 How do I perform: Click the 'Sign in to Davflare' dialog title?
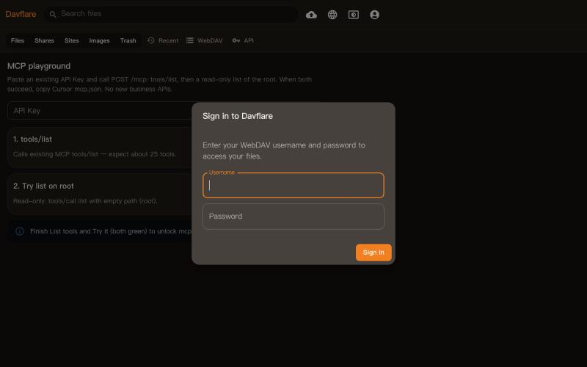click(x=238, y=116)
